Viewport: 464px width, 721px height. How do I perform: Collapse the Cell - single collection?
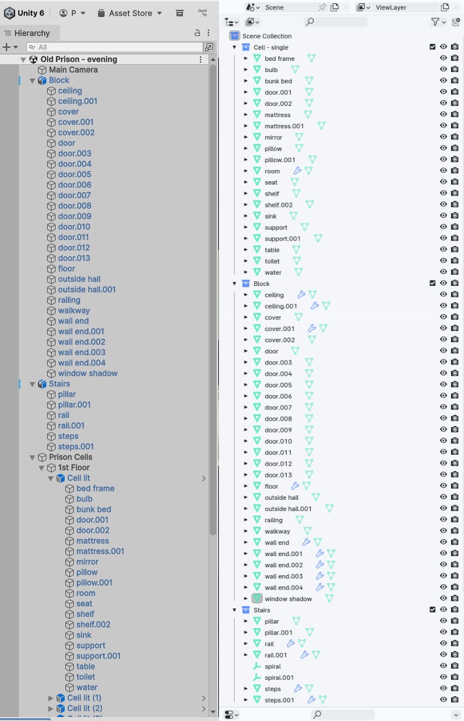click(235, 47)
